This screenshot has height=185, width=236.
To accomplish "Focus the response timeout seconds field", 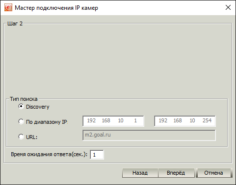I will click(x=97, y=155).
